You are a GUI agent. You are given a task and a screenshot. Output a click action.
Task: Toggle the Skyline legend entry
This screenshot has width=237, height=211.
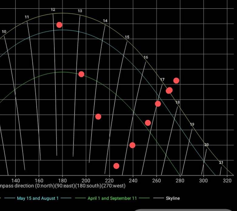172,198
